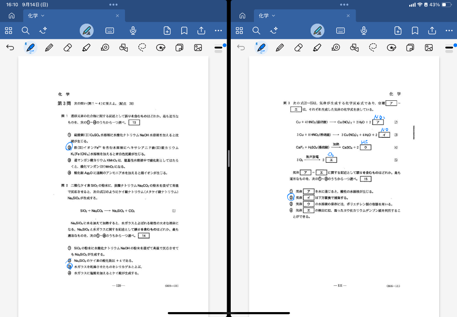Close the 化学 tab in the left pane

pyautogui.click(x=117, y=16)
